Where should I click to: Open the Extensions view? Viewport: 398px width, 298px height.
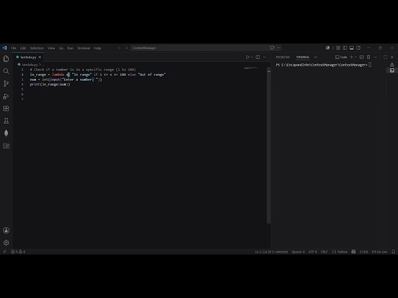[x=6, y=109]
